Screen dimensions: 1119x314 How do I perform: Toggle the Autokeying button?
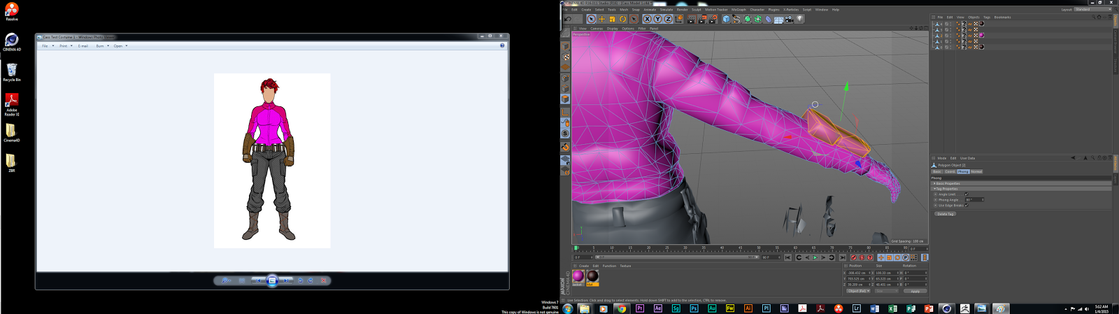tap(862, 257)
